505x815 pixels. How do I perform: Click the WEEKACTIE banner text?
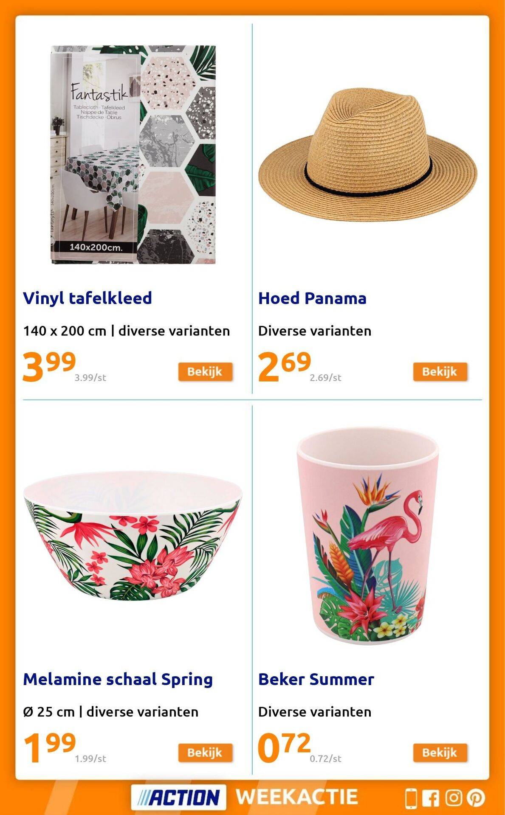297,797
